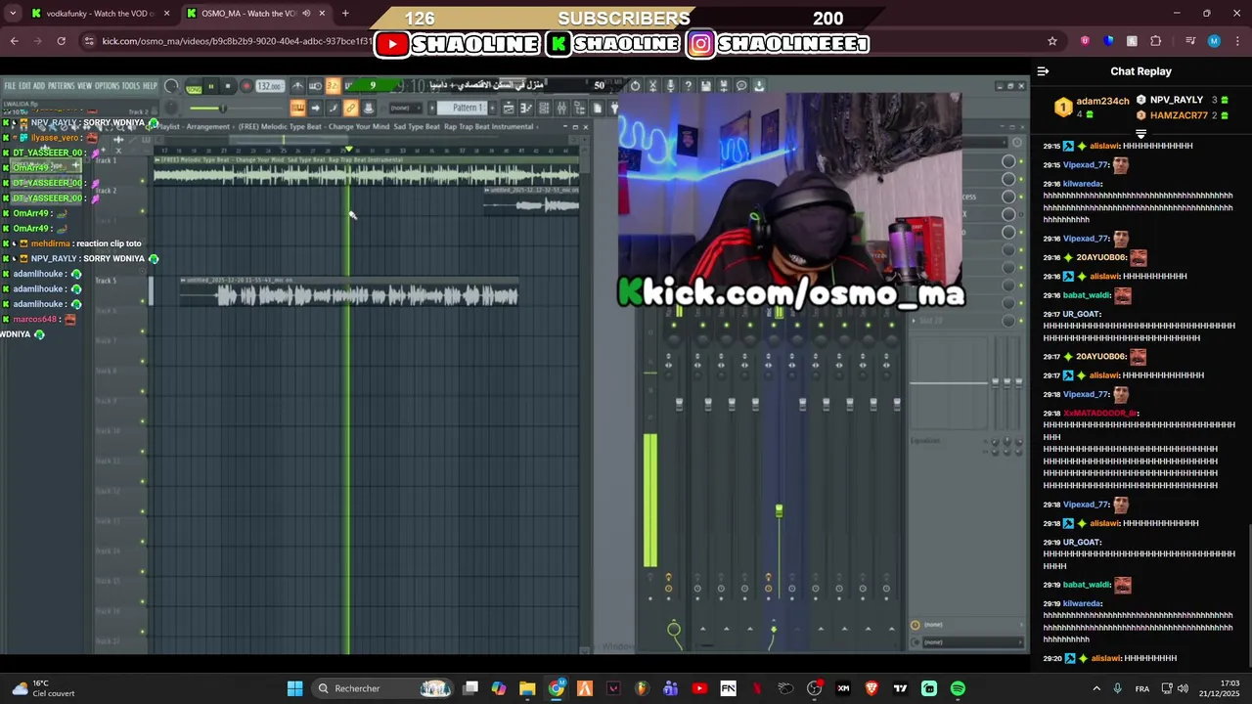Image resolution: width=1252 pixels, height=704 pixels.
Task: Toggle the FL Studio record button
Action: point(246,86)
